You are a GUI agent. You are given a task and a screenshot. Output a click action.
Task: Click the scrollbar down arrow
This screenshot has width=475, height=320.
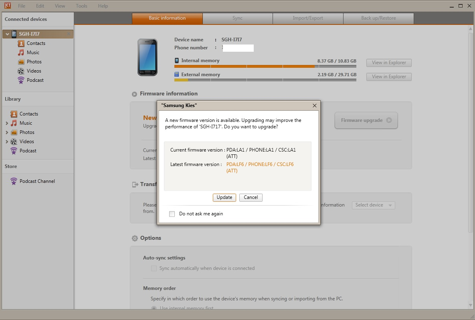[x=471, y=305]
